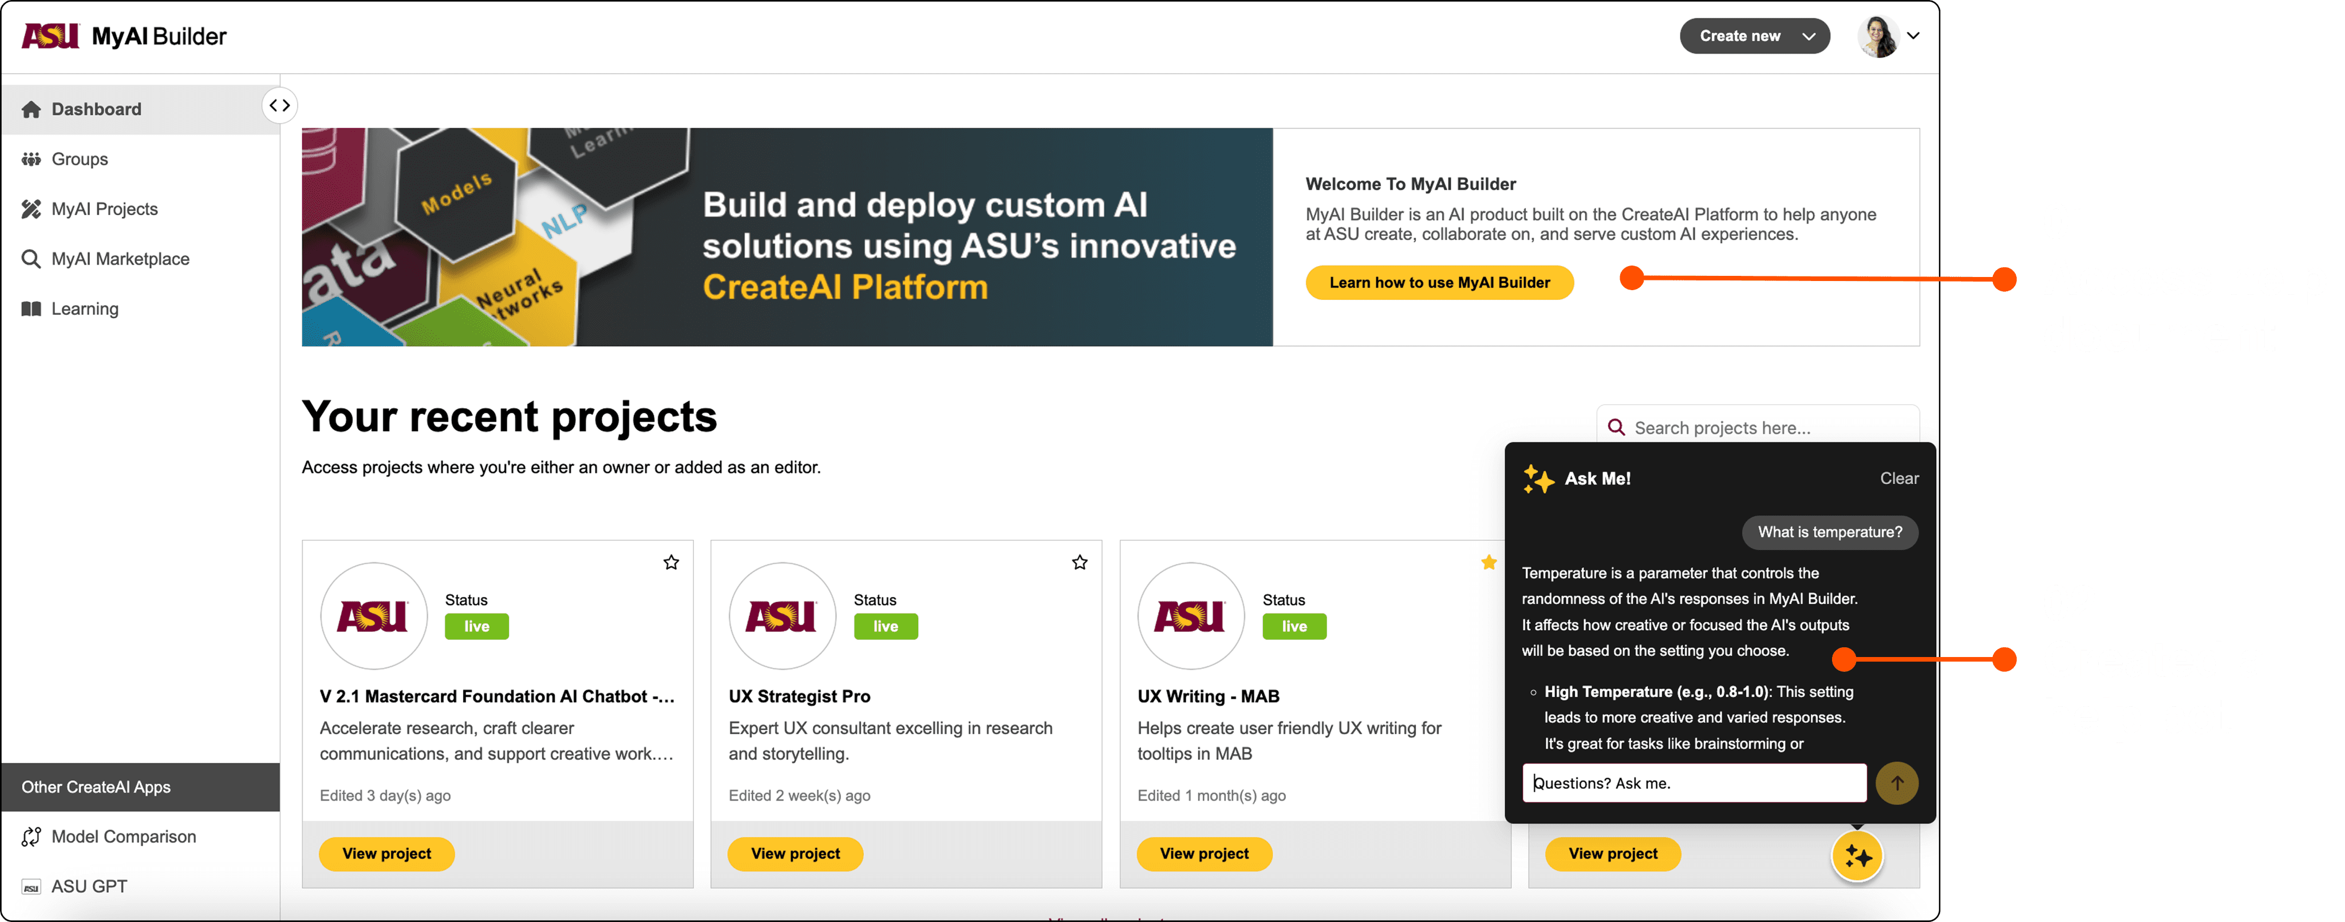The image size is (2345, 922).
Task: Click the user profile avatar
Action: pyautogui.click(x=1878, y=37)
